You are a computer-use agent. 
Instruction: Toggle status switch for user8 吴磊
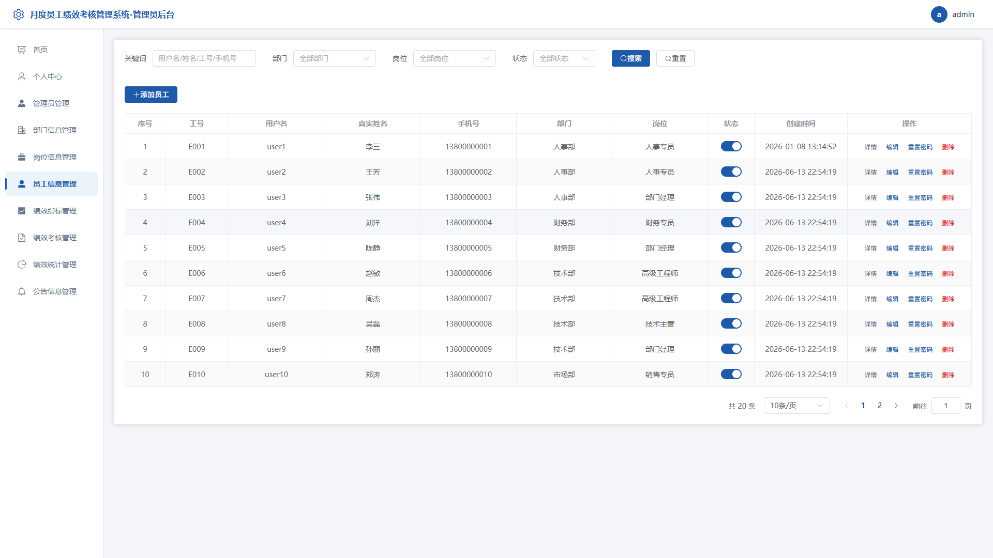pyautogui.click(x=731, y=323)
